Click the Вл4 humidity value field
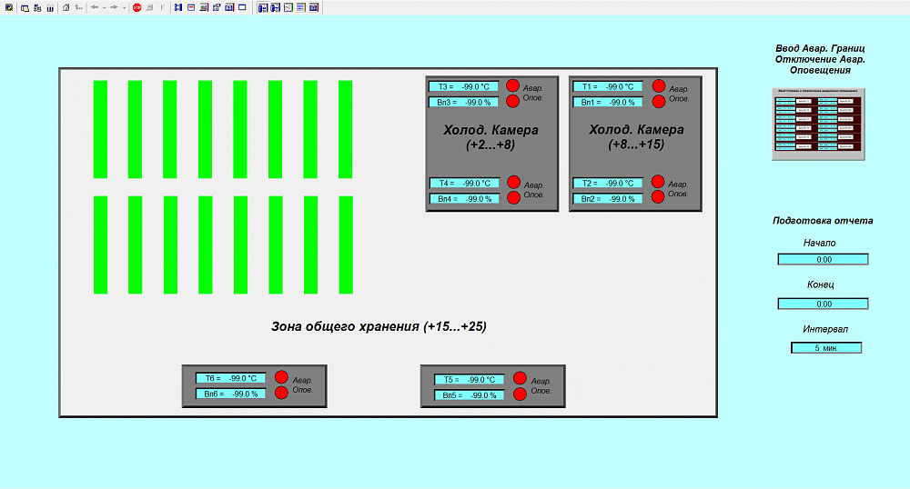This screenshot has width=910, height=489. click(464, 199)
